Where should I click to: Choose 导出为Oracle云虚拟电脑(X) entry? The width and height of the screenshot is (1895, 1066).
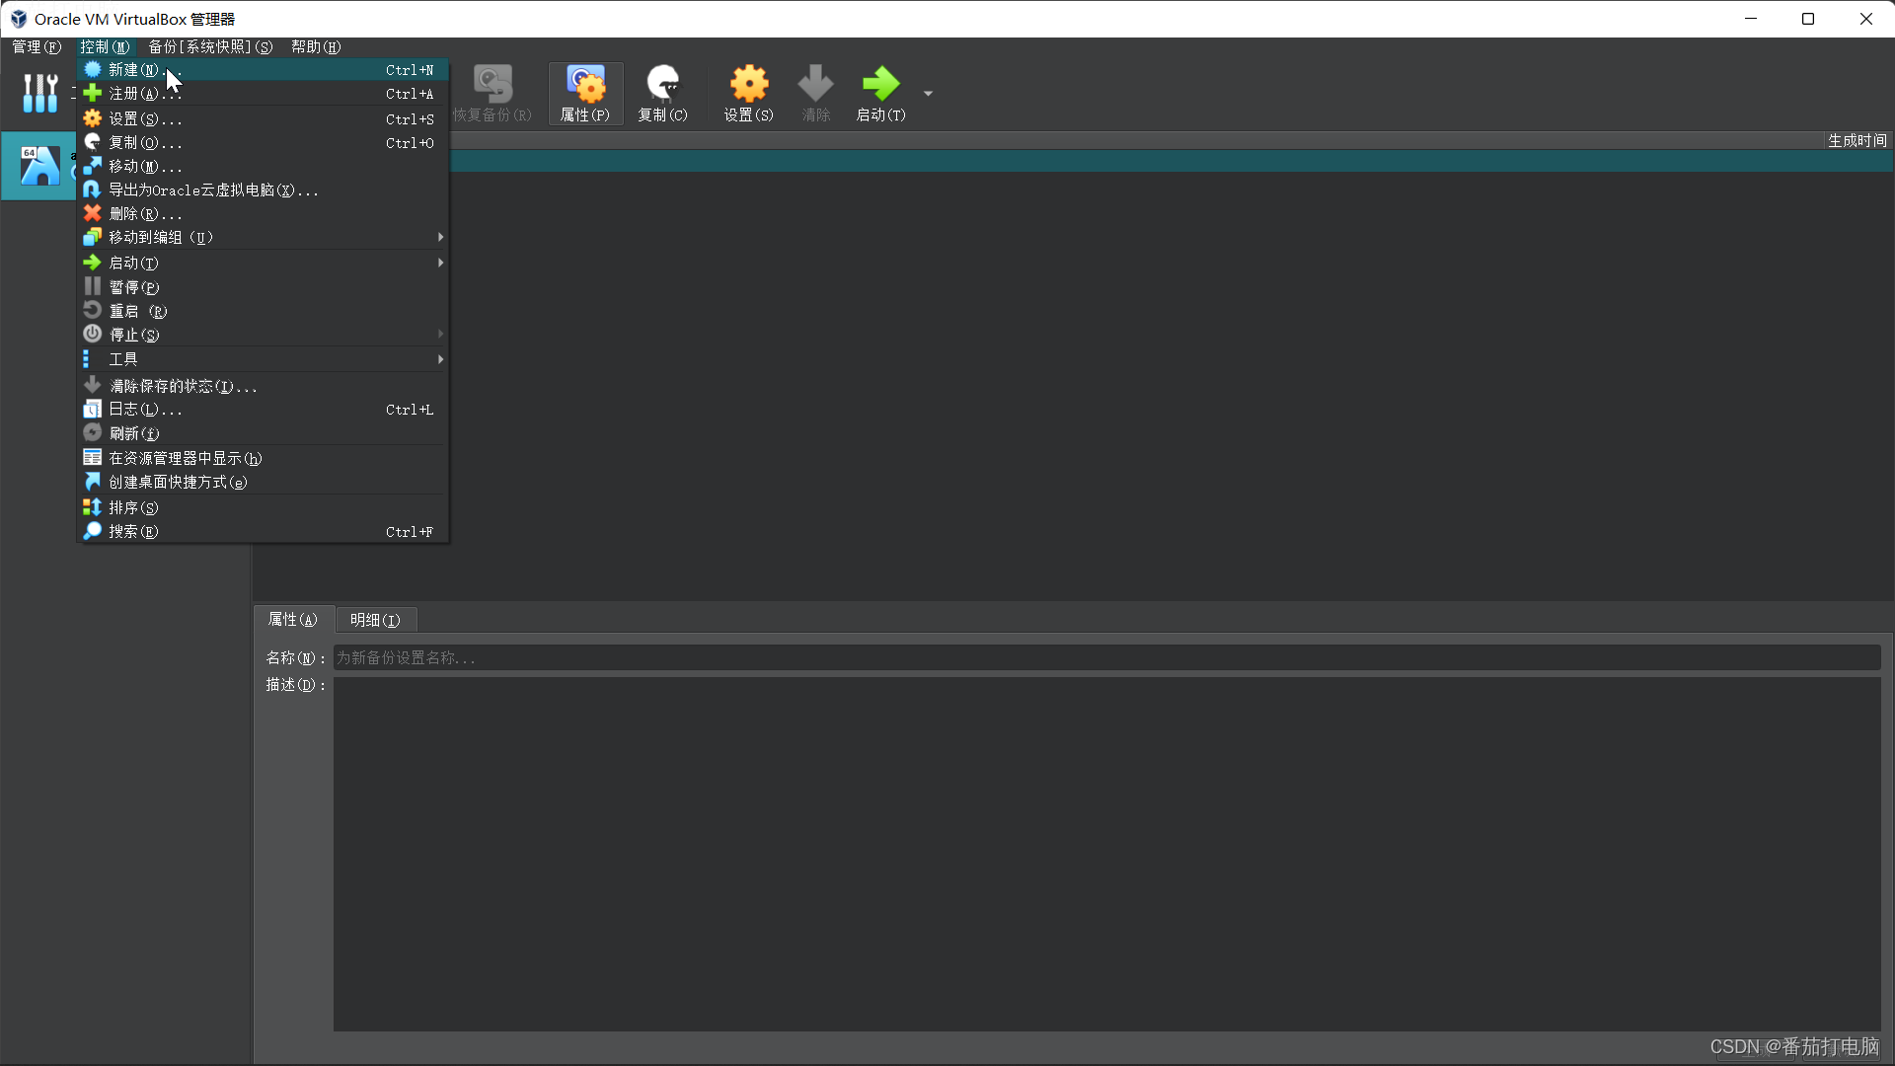(263, 190)
